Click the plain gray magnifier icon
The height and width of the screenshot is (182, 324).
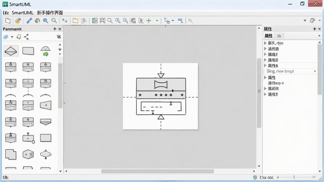point(110,21)
